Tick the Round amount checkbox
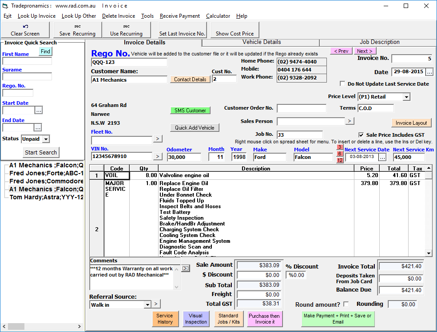 tap(346, 304)
